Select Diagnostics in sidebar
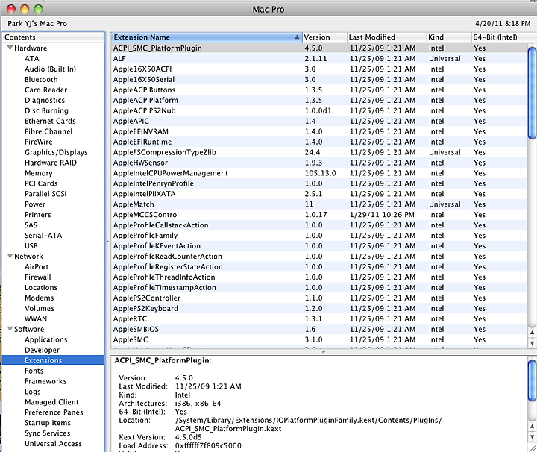 point(45,101)
